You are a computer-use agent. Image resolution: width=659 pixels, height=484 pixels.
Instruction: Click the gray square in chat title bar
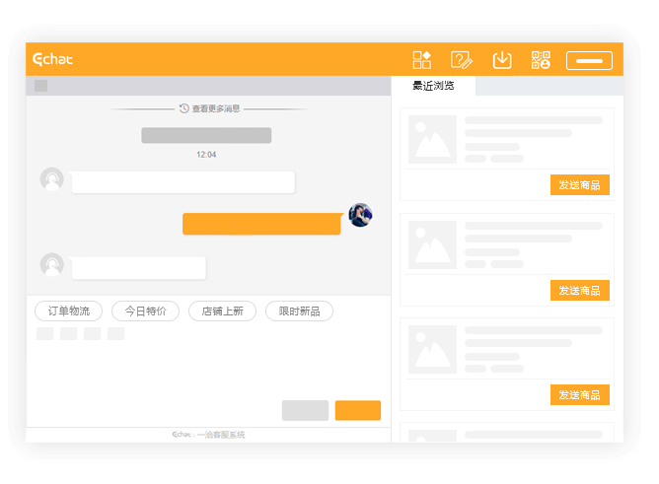click(x=40, y=86)
